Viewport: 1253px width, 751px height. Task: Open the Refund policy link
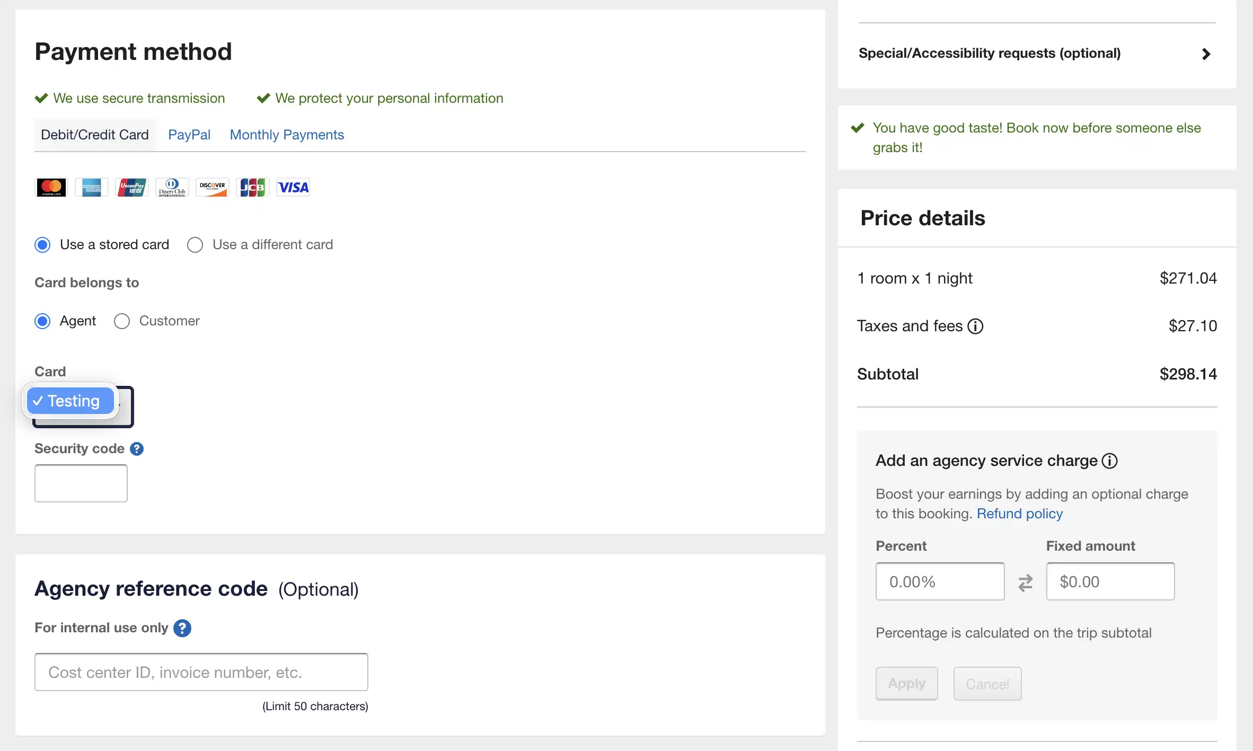point(1020,514)
